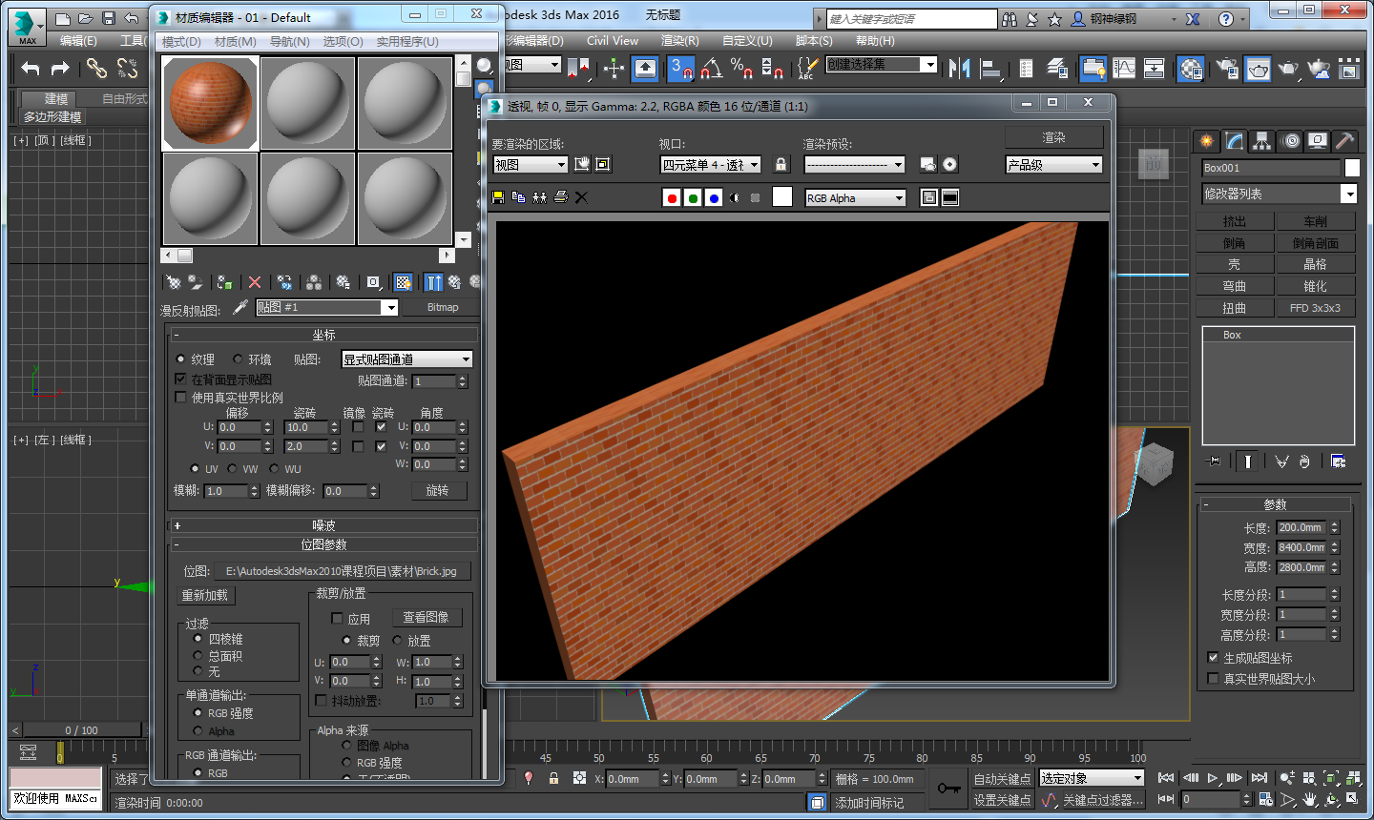
Task: Toggle display alpha channel icon
Action: coord(735,197)
